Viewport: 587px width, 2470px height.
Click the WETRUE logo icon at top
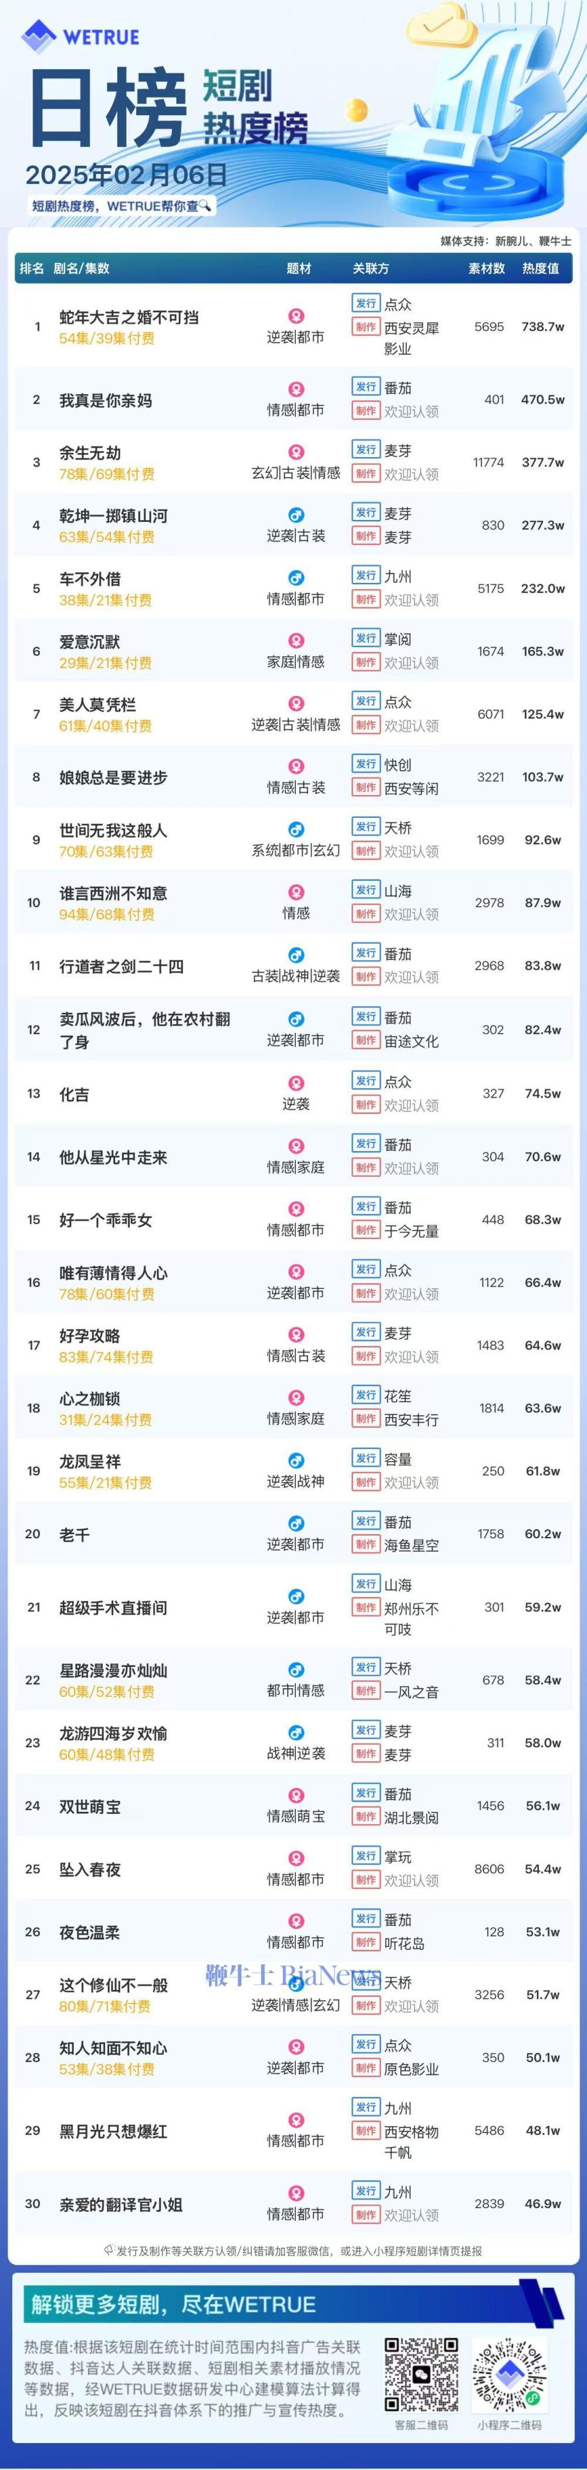click(39, 36)
